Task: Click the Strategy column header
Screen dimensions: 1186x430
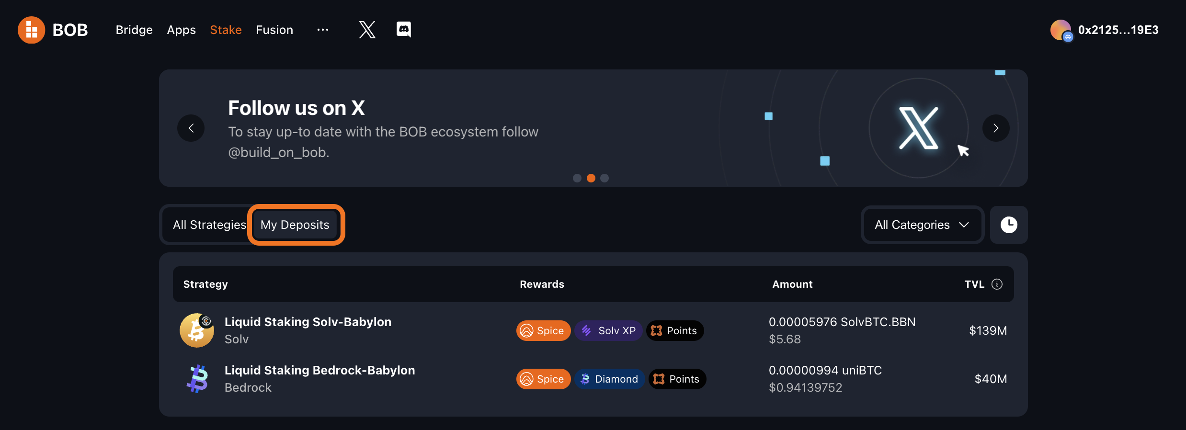Action: (205, 284)
